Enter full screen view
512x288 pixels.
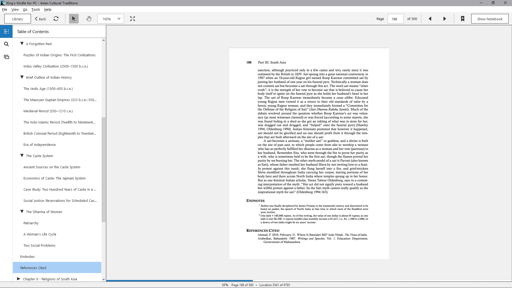pyautogui.click(x=133, y=19)
